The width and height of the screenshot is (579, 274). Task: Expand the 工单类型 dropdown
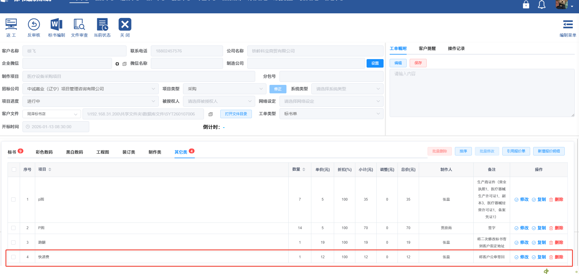click(331, 114)
